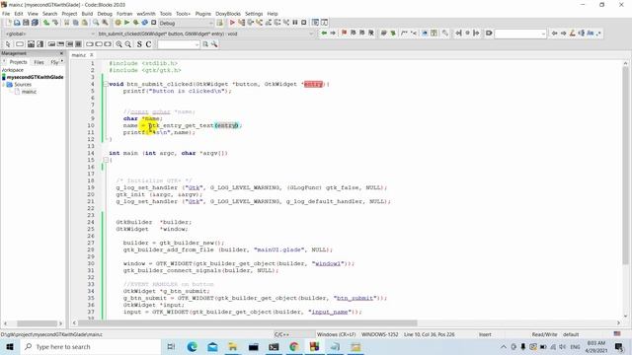
Task: Abort build with stop square icon
Action: (154, 23)
